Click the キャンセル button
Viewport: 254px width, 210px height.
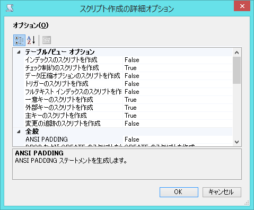[x=222, y=192]
